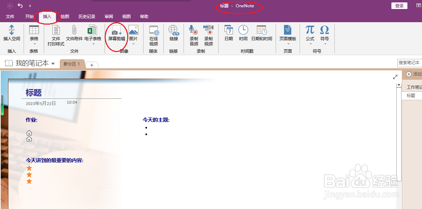Expand the 图片 dropdown arrow
Viewport: 422px width, 209px height.
[x=133, y=44]
